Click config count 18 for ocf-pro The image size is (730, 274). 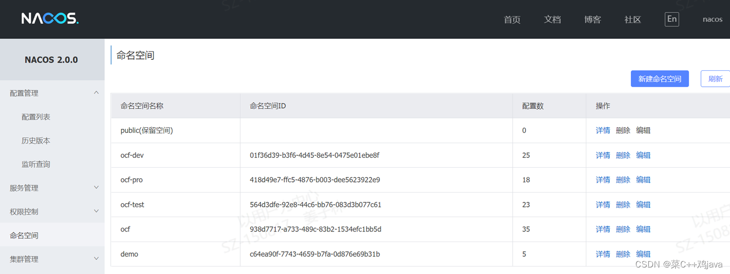526,180
